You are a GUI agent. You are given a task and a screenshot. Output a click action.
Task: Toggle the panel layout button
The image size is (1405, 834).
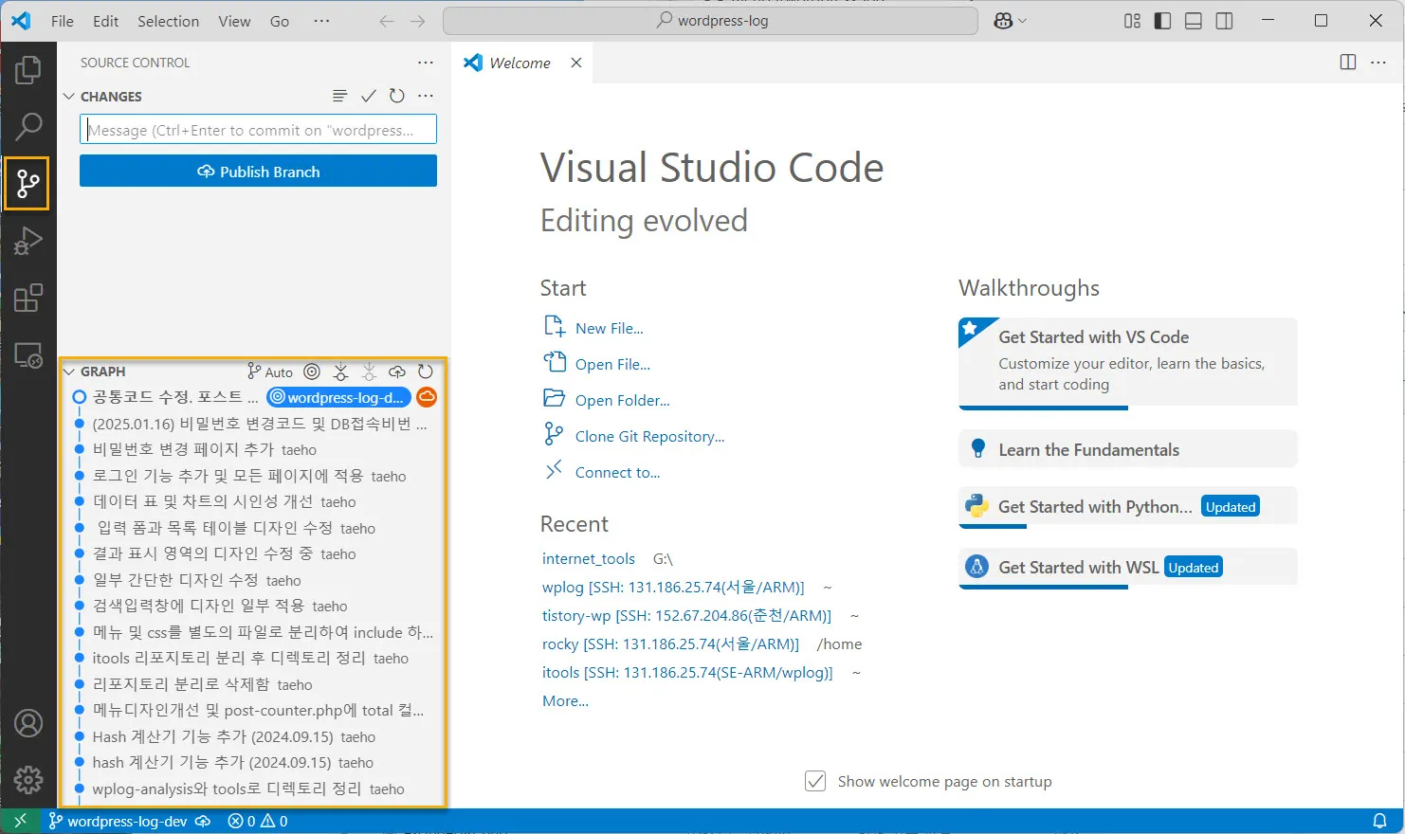[x=1194, y=21]
